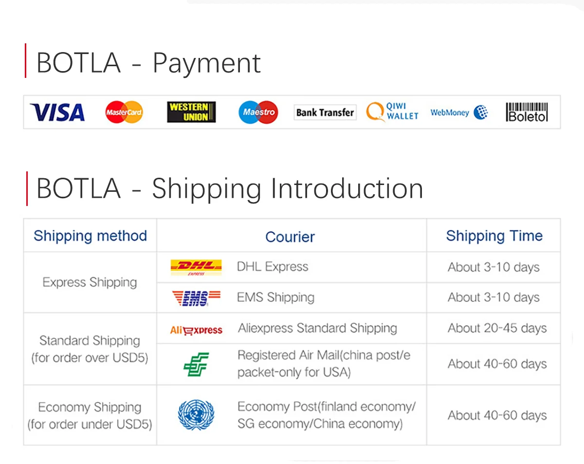Select the MasterCard logo
This screenshot has width=584, height=464.
pyautogui.click(x=124, y=112)
